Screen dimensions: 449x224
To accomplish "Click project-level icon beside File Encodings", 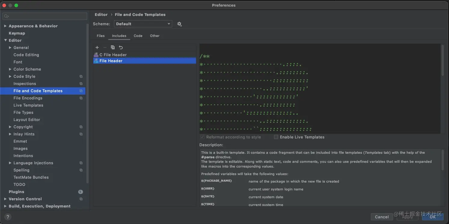I will (x=81, y=98).
